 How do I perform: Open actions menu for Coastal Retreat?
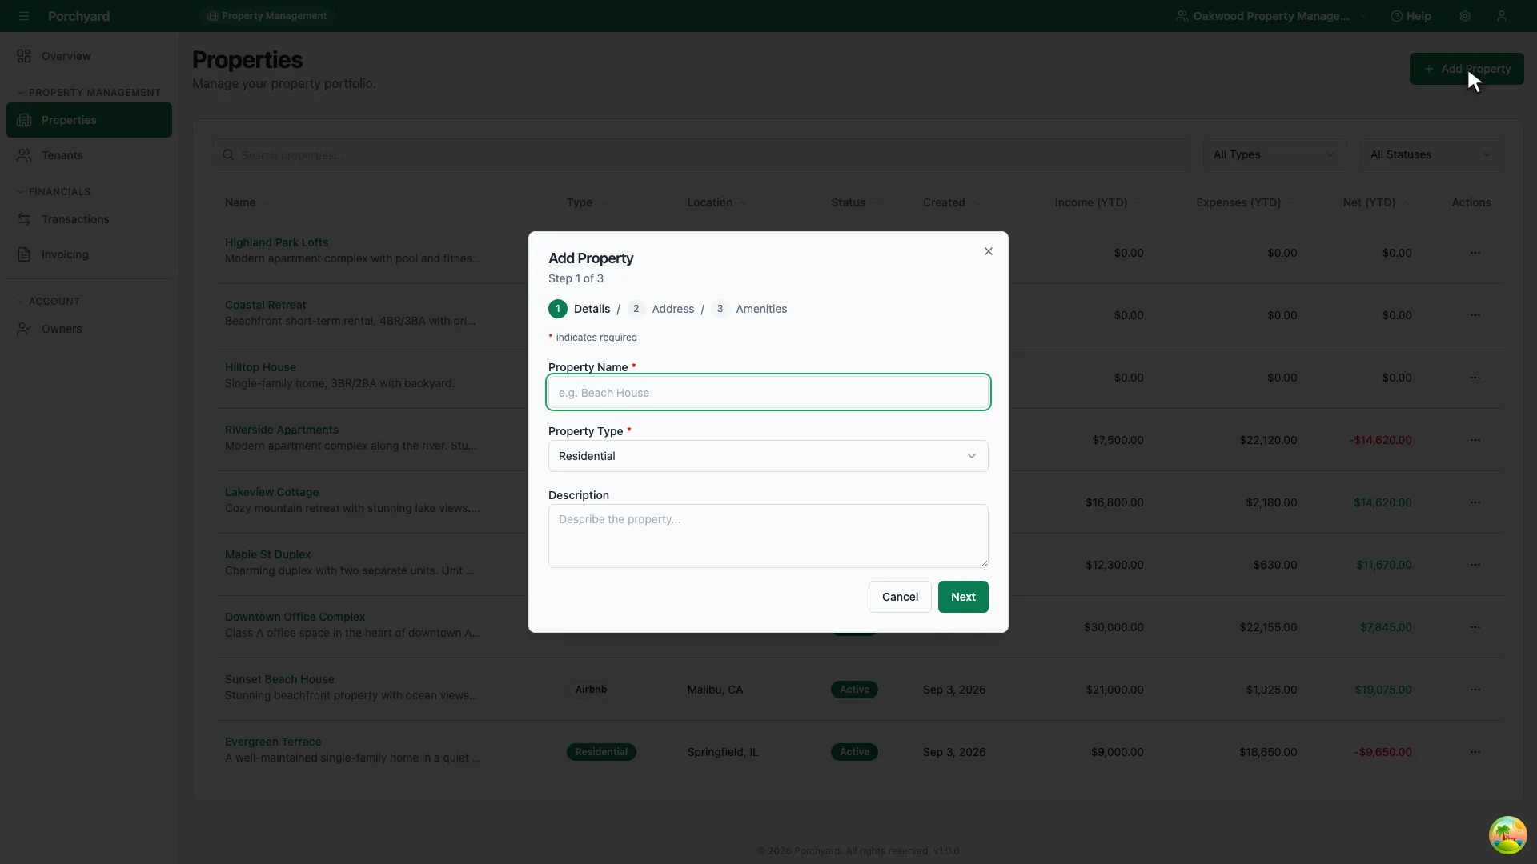(1475, 315)
